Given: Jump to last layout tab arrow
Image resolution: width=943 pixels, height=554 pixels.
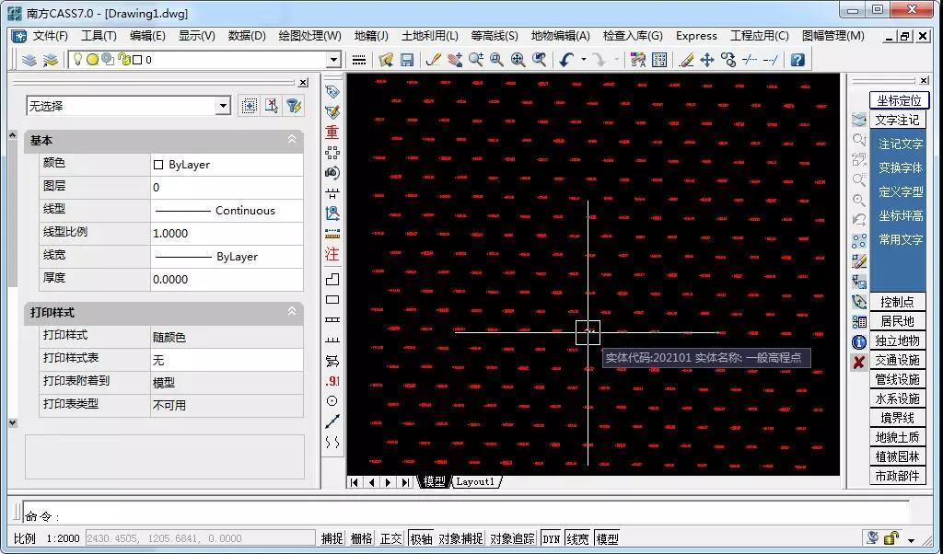Looking at the screenshot, I should click(406, 482).
